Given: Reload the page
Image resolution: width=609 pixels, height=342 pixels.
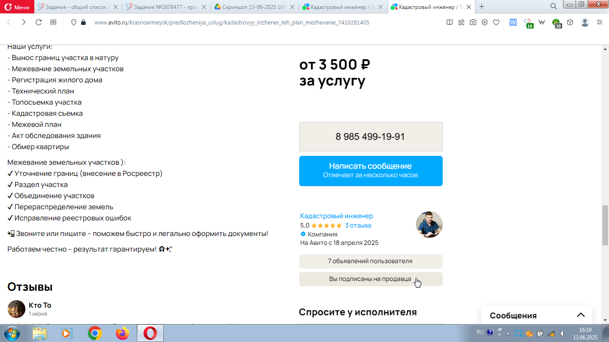Looking at the screenshot, I should pyautogui.click(x=38, y=22).
